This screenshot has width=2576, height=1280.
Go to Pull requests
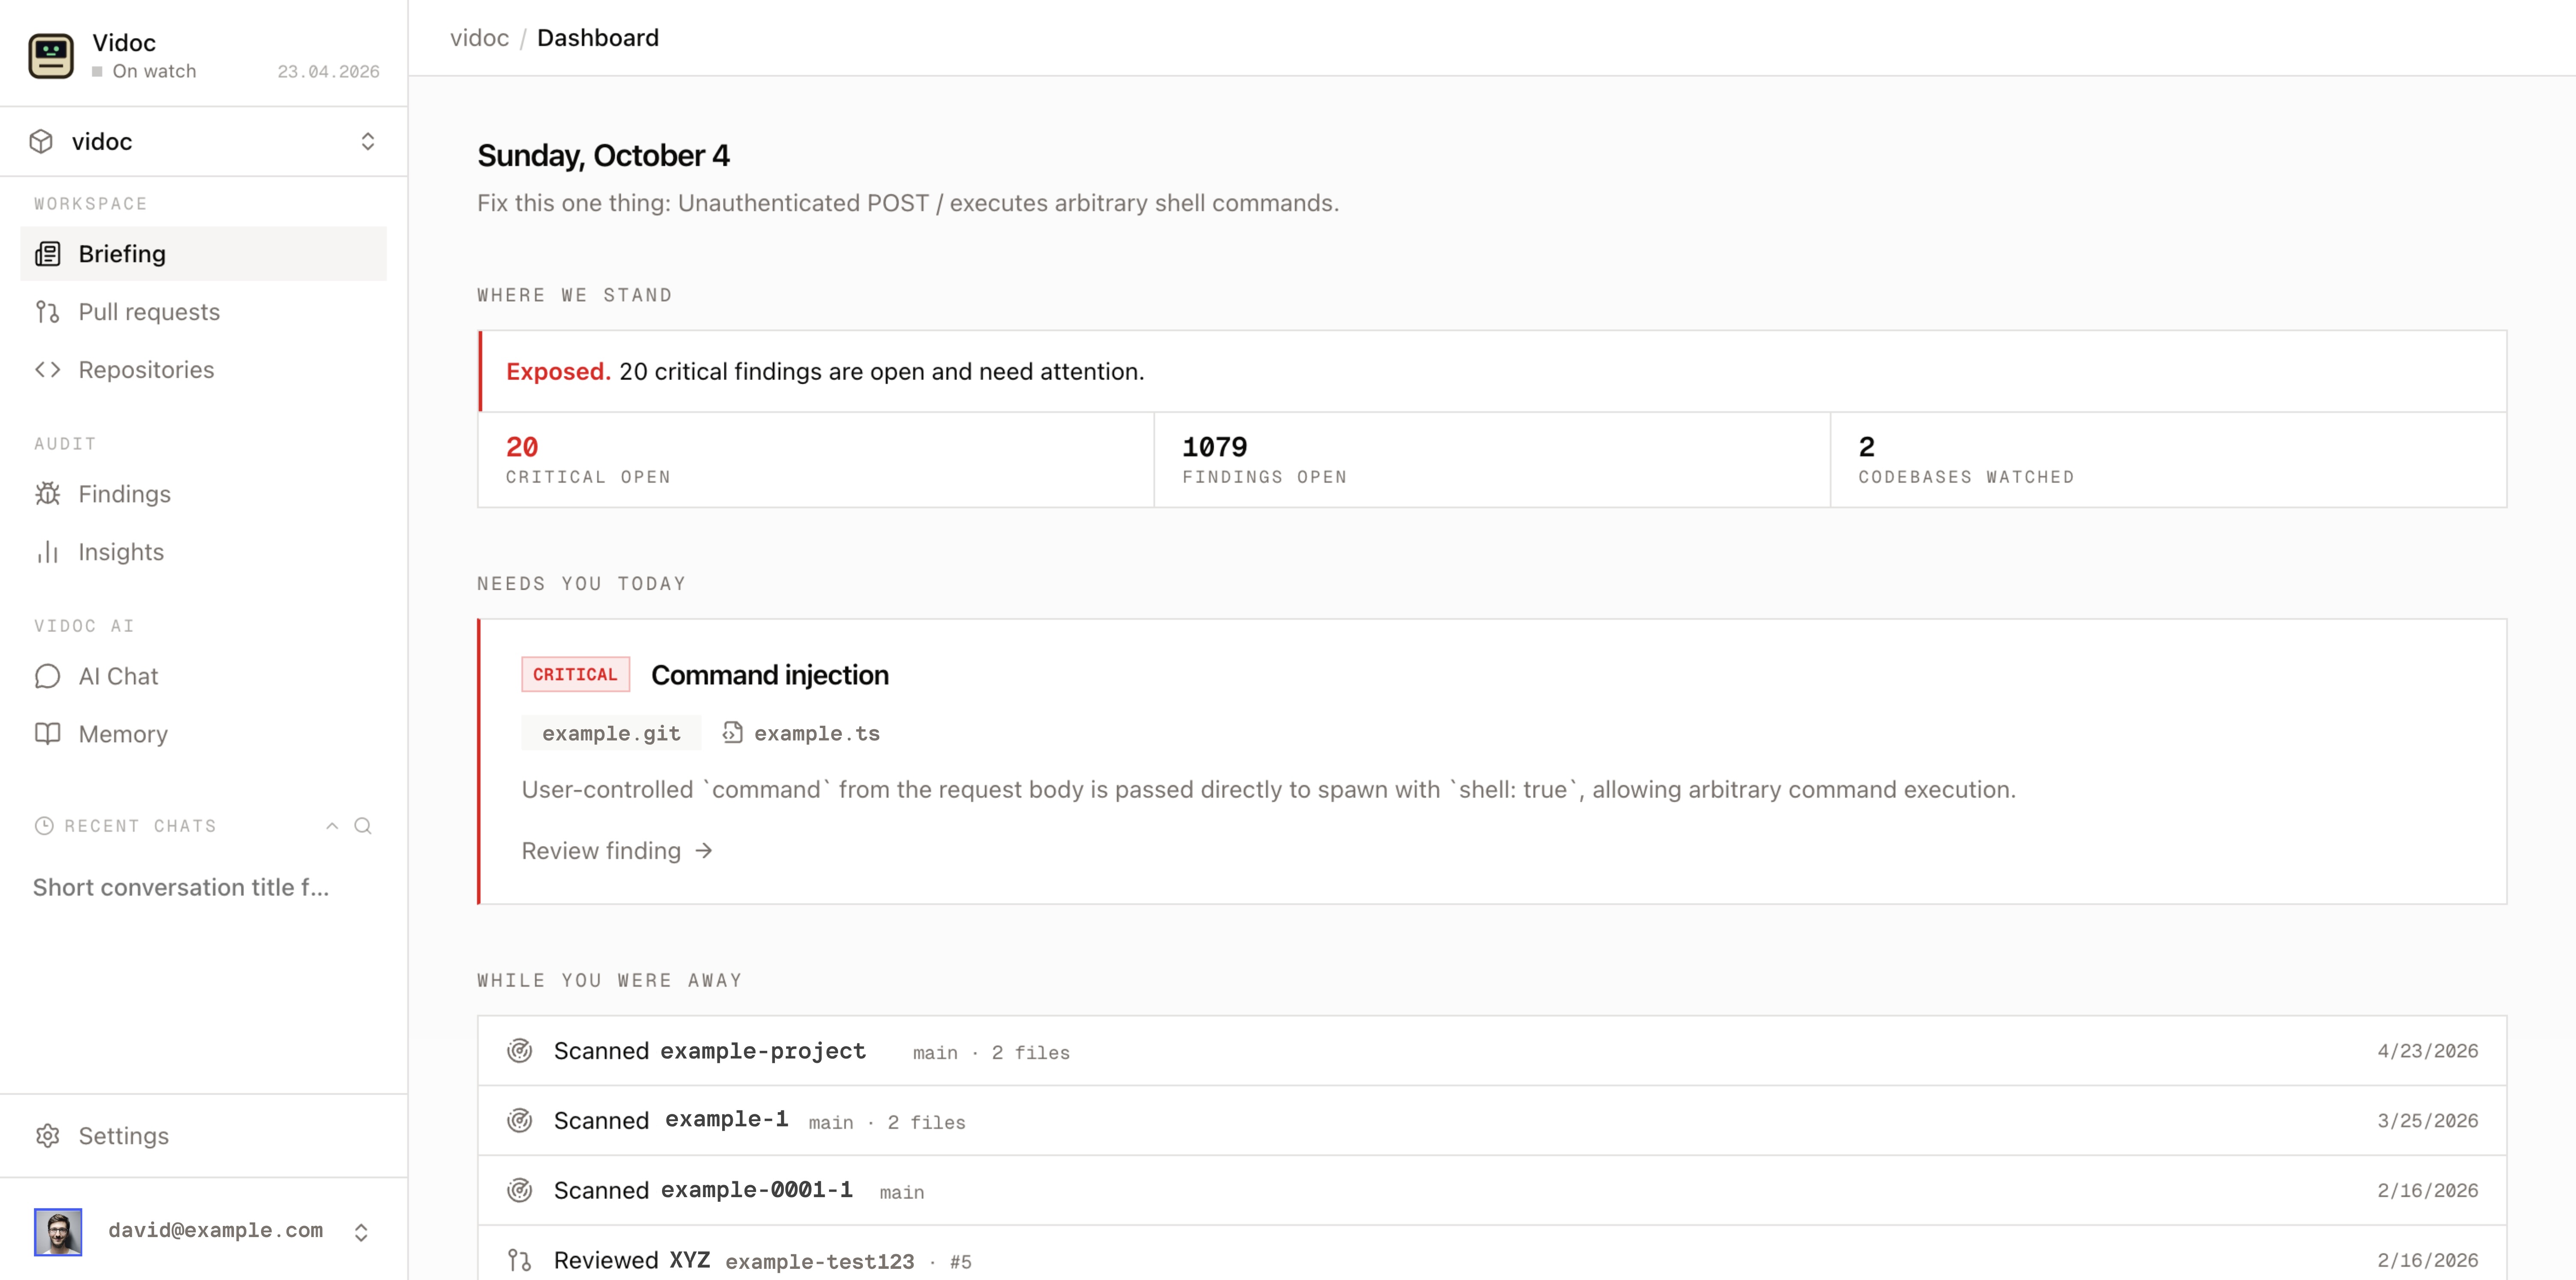click(203, 312)
